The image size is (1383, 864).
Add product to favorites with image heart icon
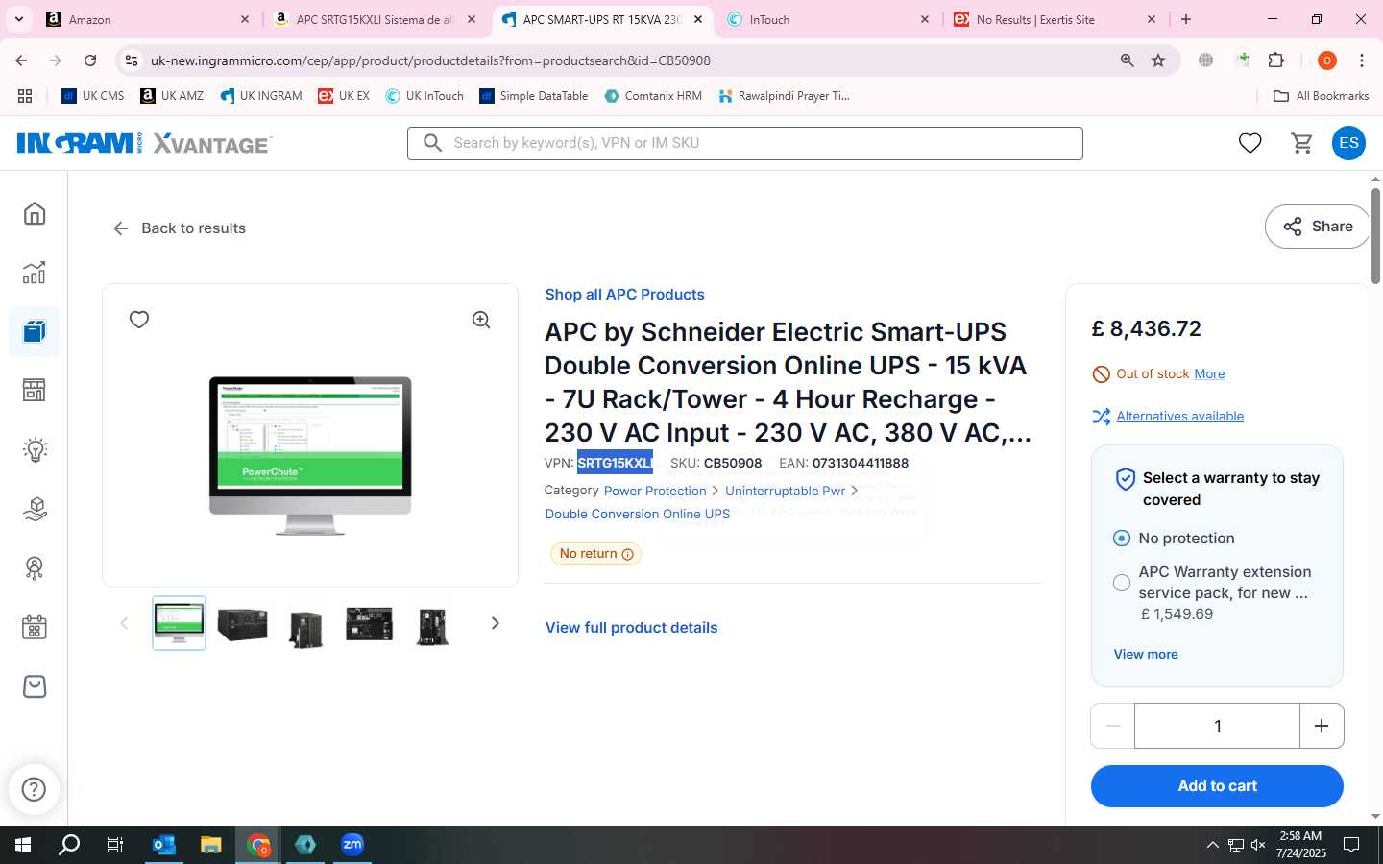(x=139, y=320)
